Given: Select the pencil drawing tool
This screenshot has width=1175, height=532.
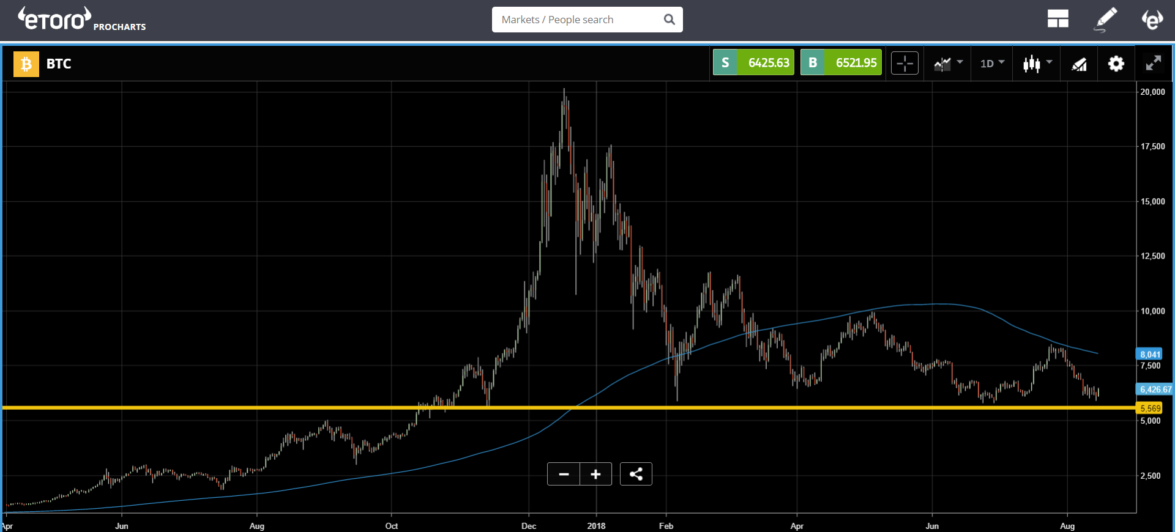Looking at the screenshot, I should coord(1105,19).
